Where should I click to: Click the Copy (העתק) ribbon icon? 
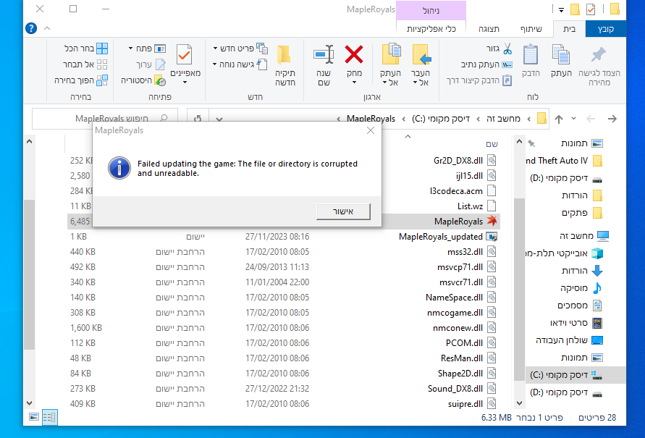tap(561, 56)
